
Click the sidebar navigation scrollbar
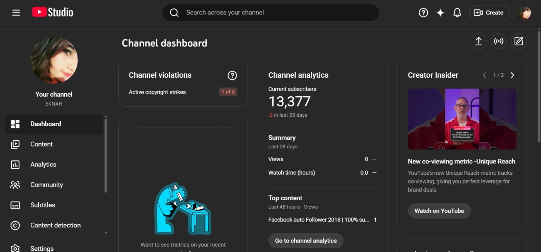[x=106, y=155]
